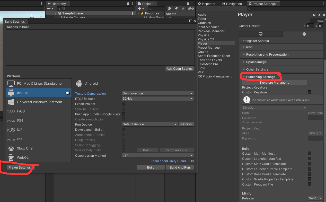This screenshot has width=326, height=202.
Task: Open SampleScene three-dot options menu
Action: point(133,13)
